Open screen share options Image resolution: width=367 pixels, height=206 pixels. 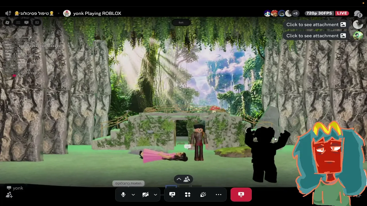(172, 195)
